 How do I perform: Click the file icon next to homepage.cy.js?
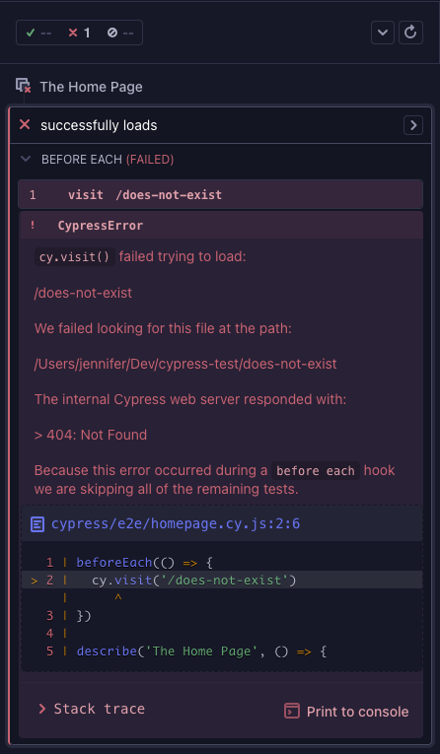37,524
